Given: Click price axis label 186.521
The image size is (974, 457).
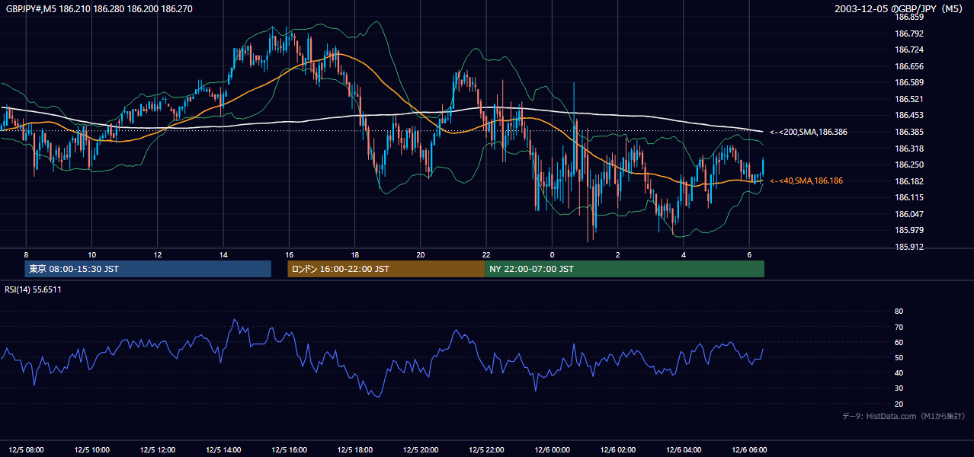Looking at the screenshot, I should click(x=911, y=99).
